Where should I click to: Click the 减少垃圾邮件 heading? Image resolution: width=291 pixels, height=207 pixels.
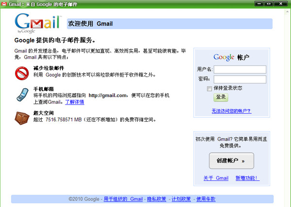tap(48, 68)
